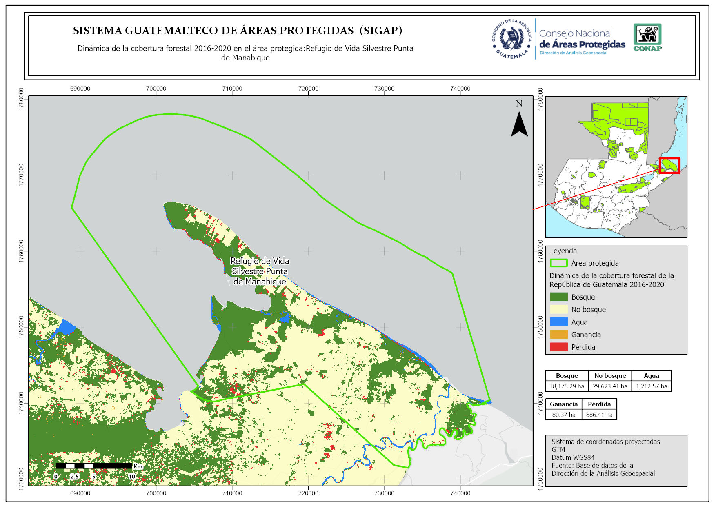The width and height of the screenshot is (716, 506).
Task: Click the Datum WGS84 text in coordinates box
Action: [573, 457]
